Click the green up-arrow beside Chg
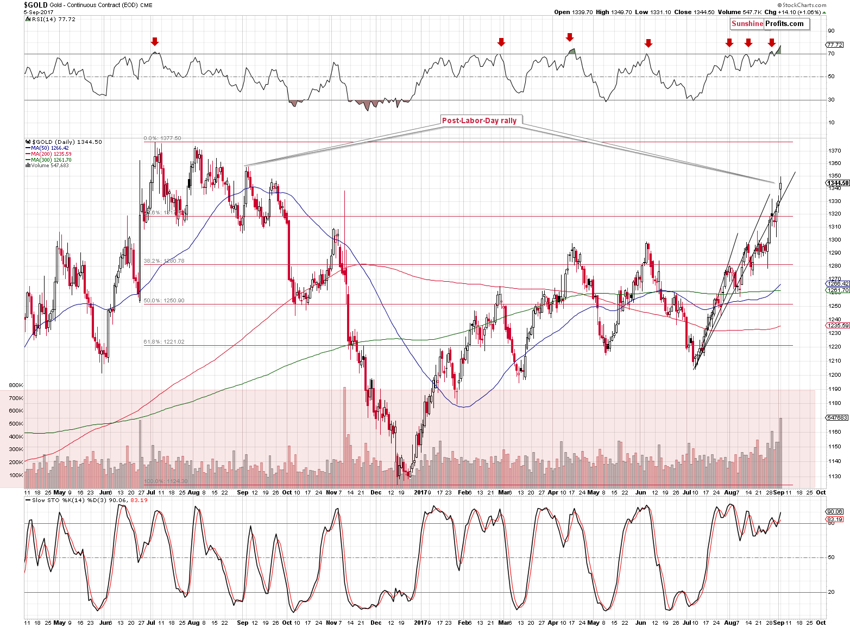 coord(823,12)
